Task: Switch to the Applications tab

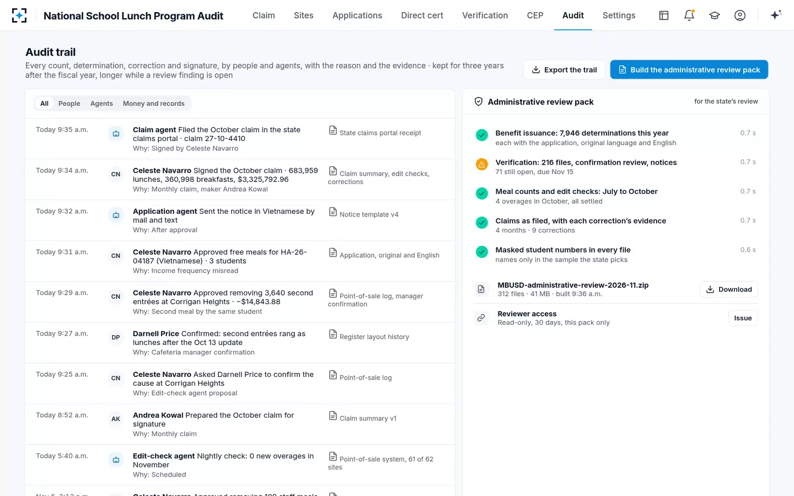Action: pos(357,15)
